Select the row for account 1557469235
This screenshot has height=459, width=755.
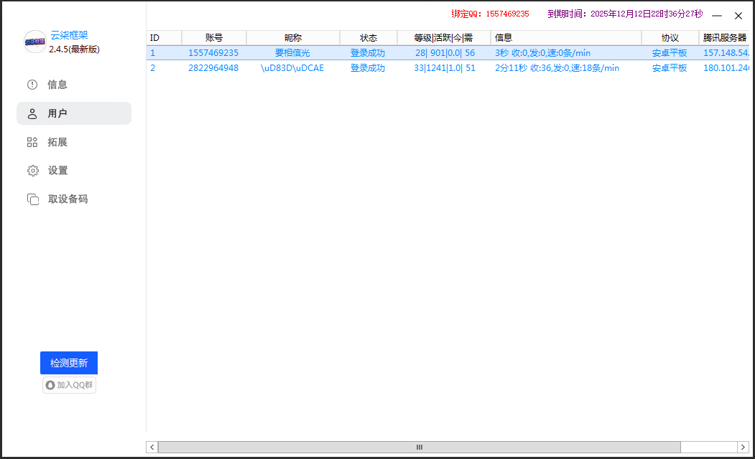(213, 53)
